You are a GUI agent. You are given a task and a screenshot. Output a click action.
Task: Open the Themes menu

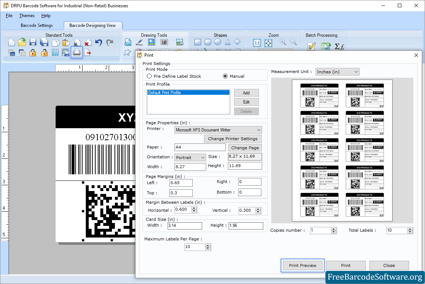click(27, 16)
